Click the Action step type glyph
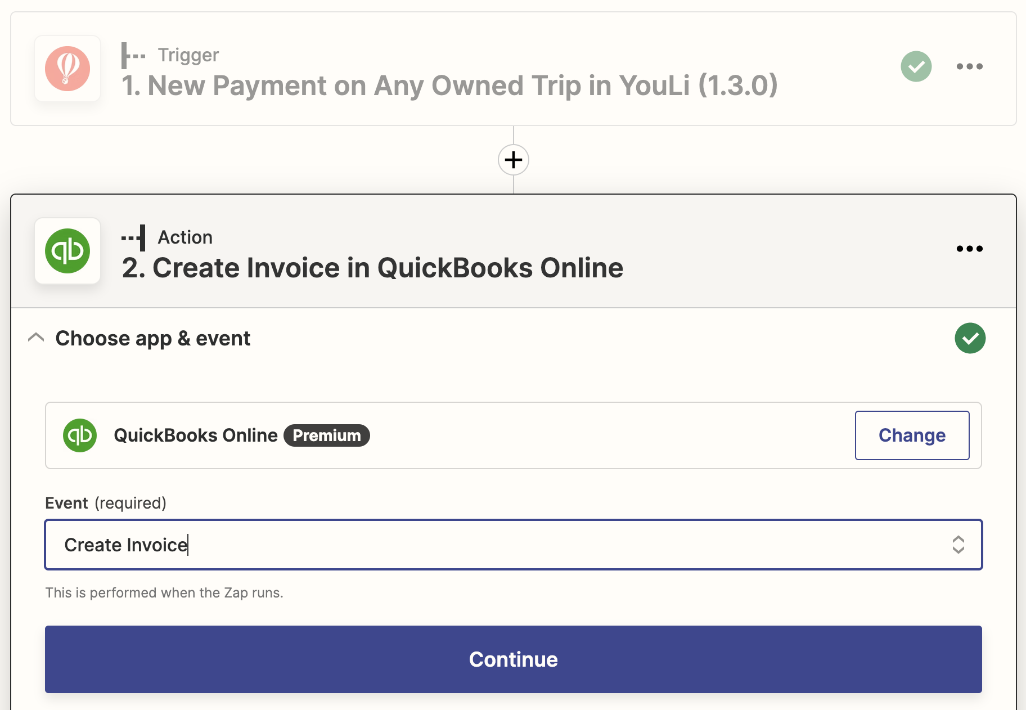Screen dimensions: 1026x710 click(133, 237)
